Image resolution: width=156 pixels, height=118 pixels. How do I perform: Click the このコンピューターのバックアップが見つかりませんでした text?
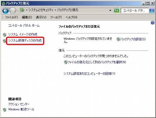pos(96,56)
